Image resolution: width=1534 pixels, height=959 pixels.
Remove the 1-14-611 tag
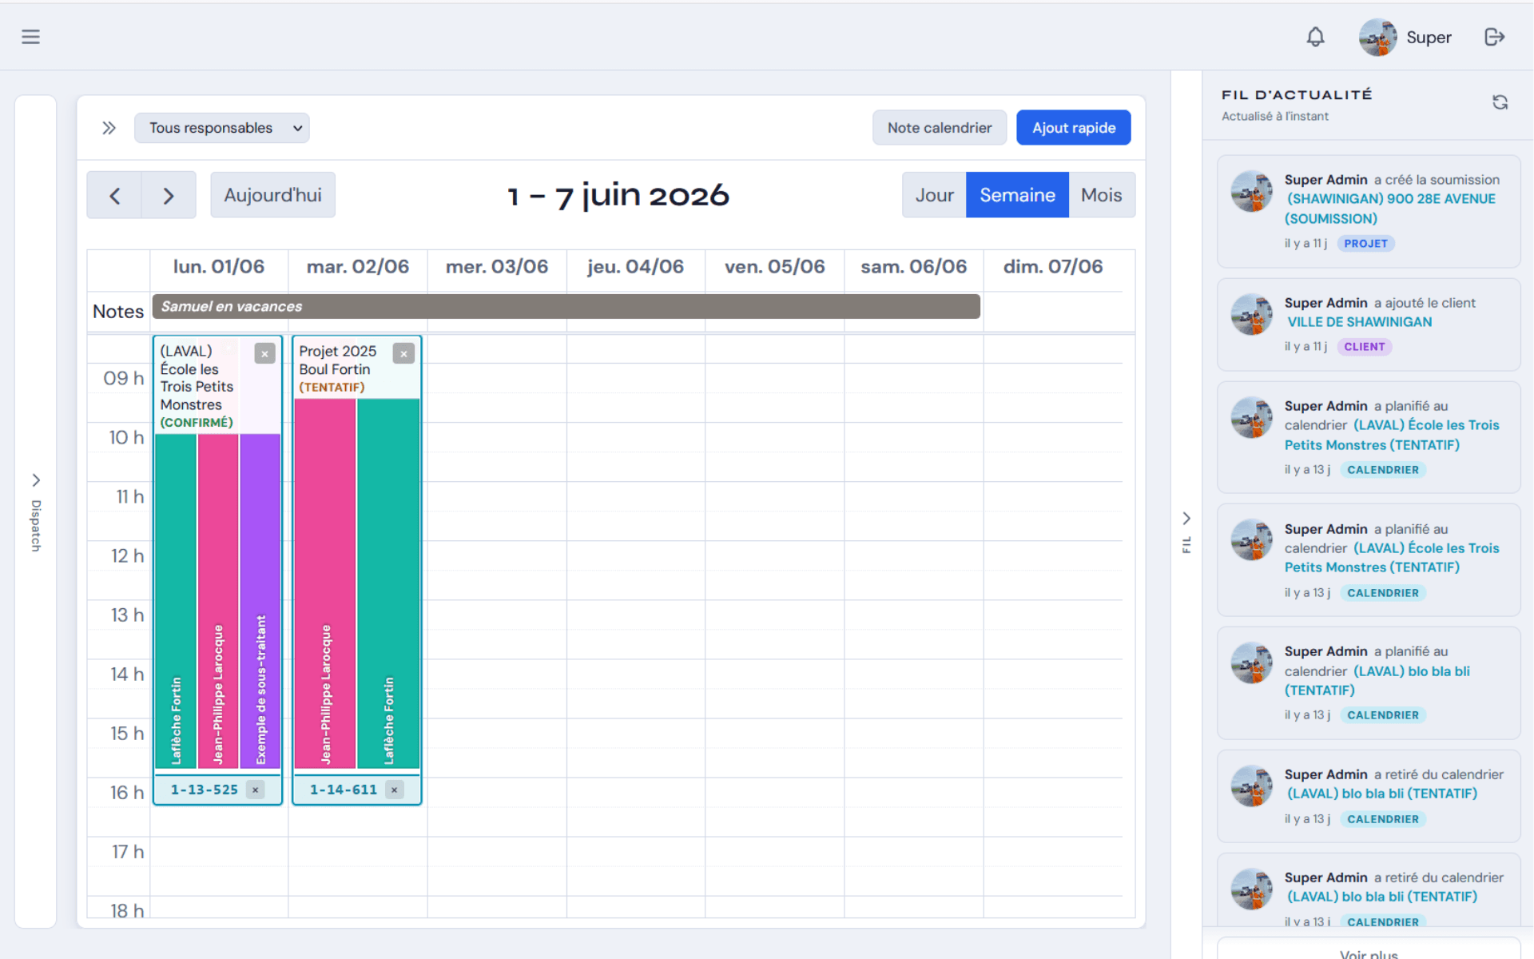pyautogui.click(x=394, y=790)
